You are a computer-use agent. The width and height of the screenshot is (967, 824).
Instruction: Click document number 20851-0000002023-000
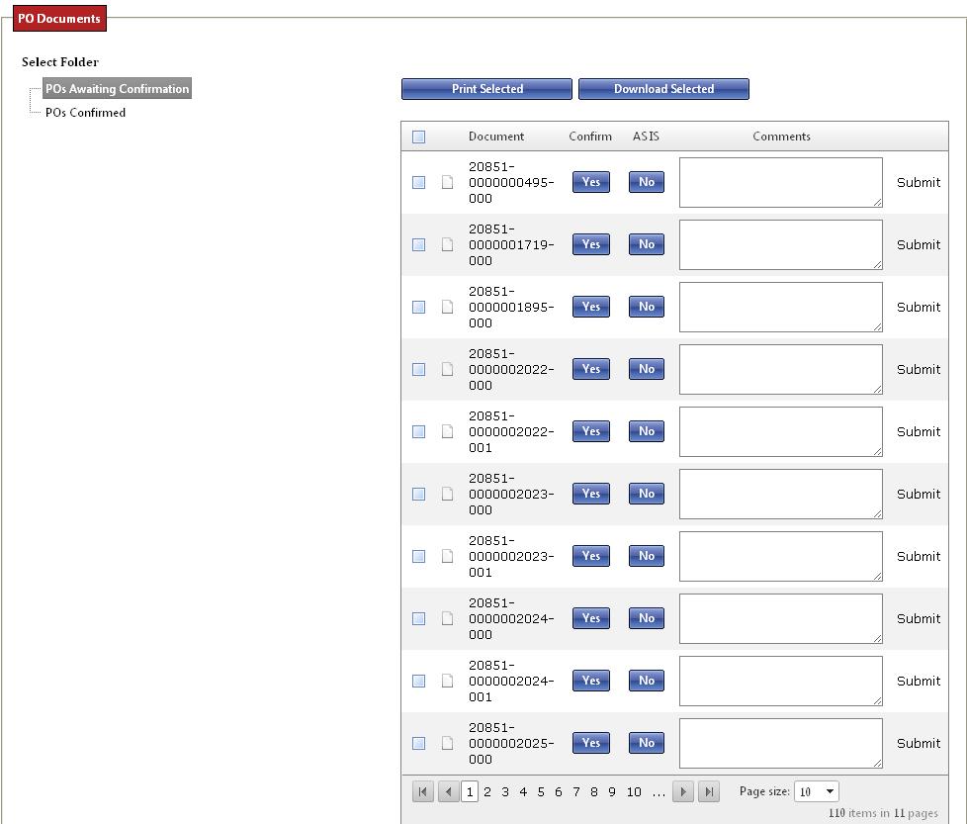coord(511,494)
